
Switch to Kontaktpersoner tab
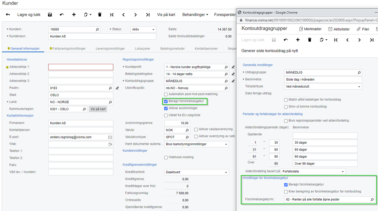pos(206,49)
